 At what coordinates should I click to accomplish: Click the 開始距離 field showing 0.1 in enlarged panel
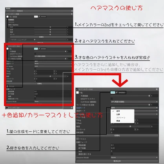pyautogui.click(x=134, y=145)
